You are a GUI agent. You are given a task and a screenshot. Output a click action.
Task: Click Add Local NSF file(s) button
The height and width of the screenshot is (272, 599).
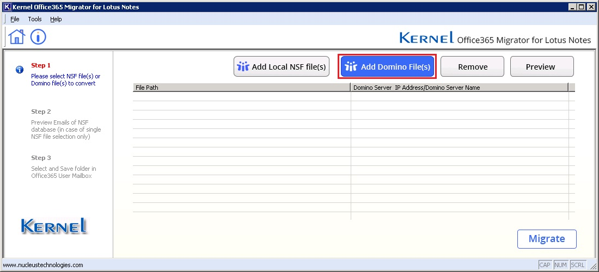click(x=282, y=67)
